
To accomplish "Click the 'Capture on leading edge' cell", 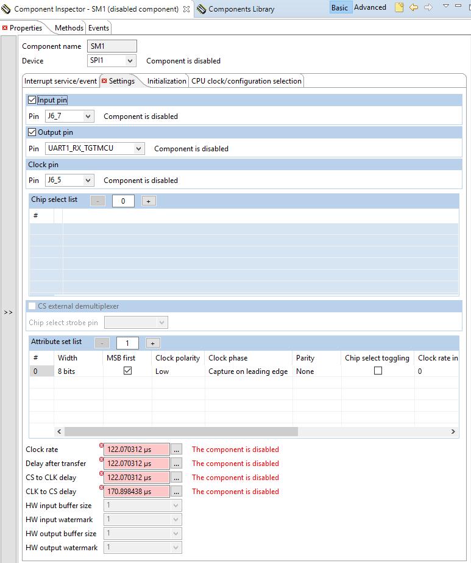I will (x=249, y=371).
